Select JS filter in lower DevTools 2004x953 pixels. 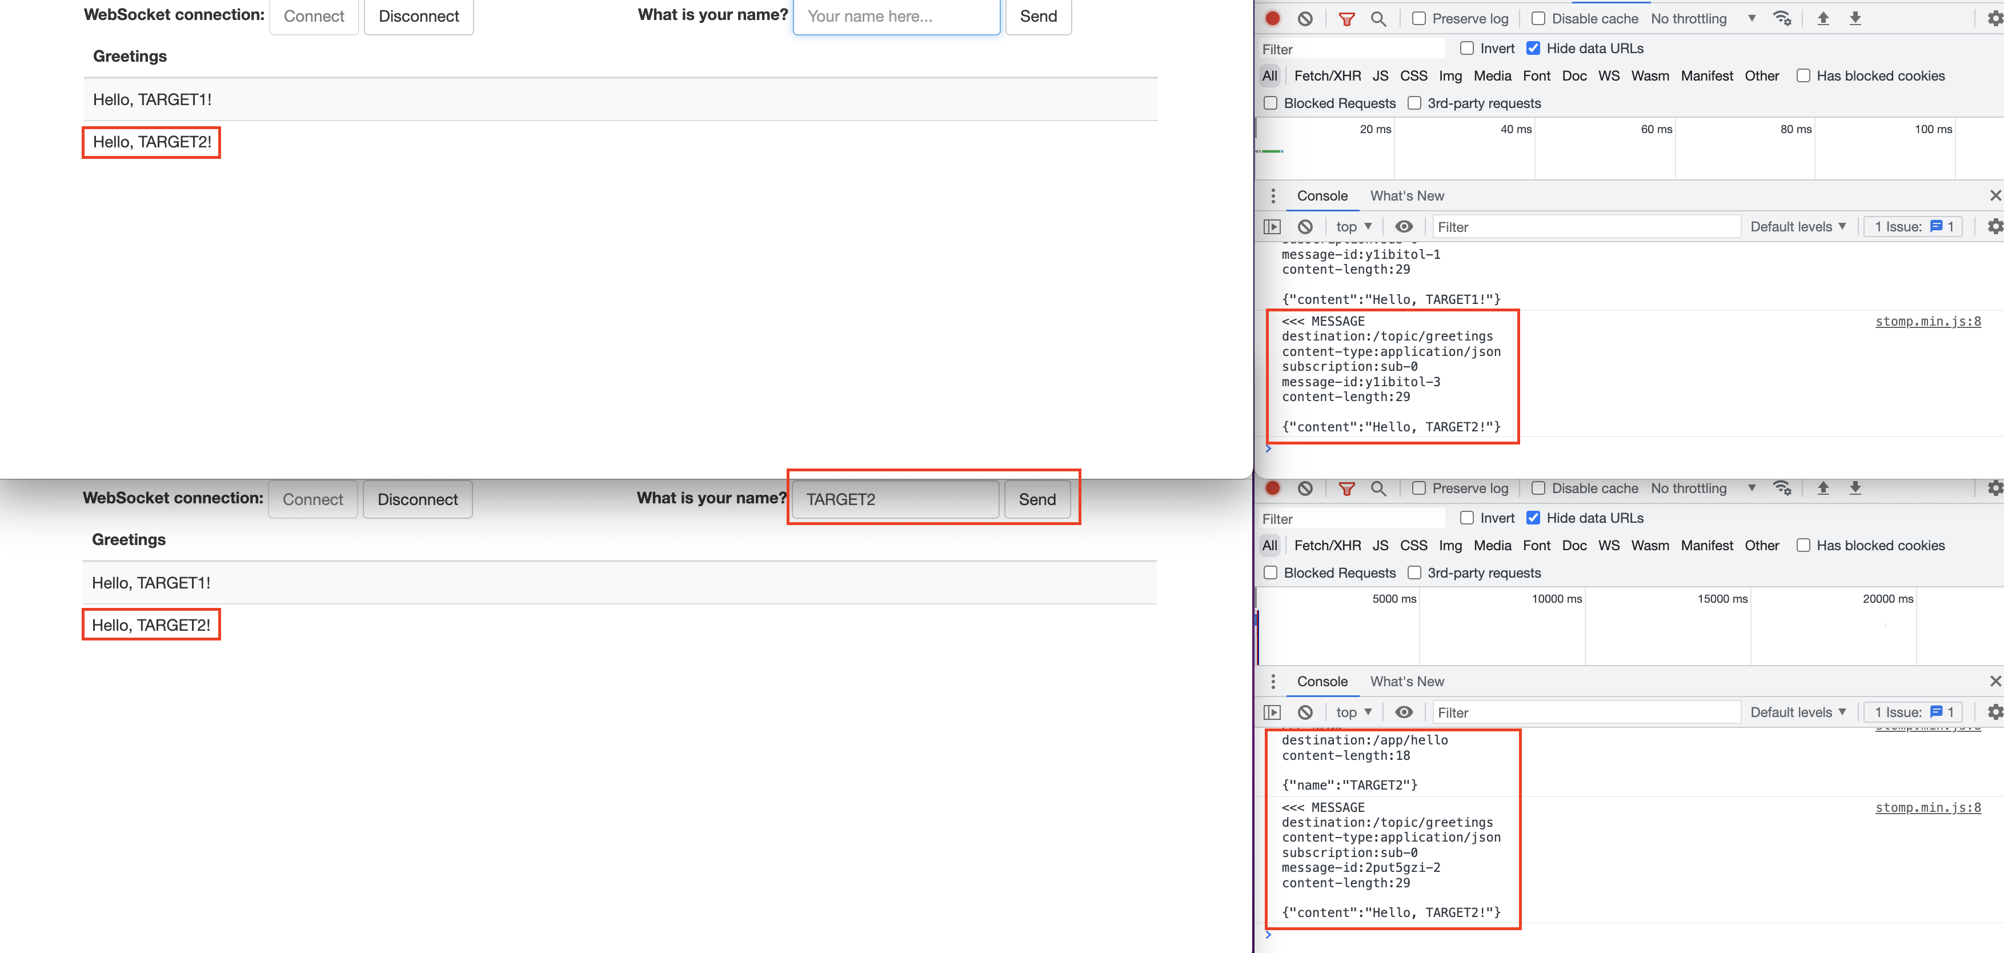[1380, 546]
